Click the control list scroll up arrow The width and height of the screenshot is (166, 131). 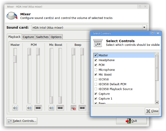157,54
